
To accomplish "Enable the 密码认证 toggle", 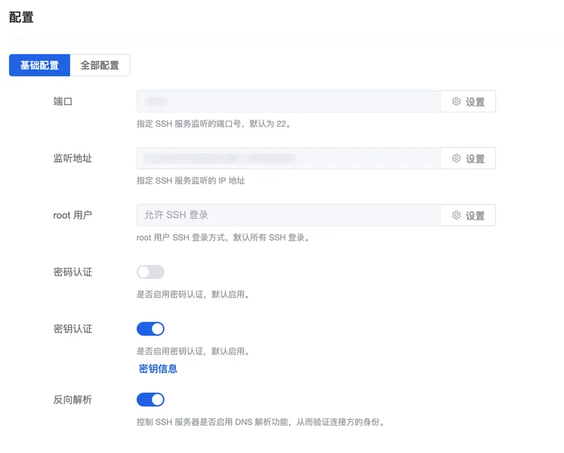I will coord(150,272).
